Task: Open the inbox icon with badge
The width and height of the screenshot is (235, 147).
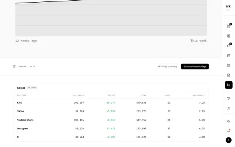Action: [228, 46]
